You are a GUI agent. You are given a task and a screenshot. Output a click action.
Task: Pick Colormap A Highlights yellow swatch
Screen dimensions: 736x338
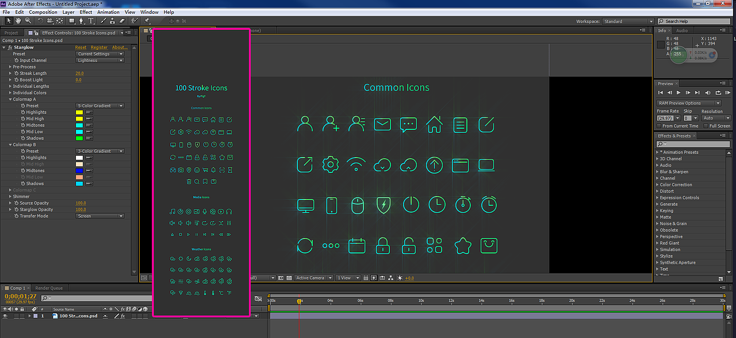pos(79,112)
